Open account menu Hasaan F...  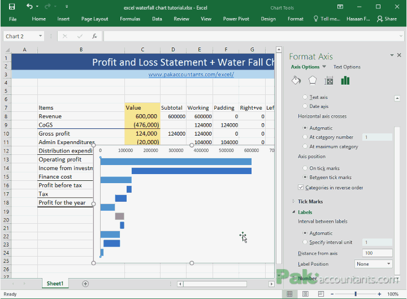click(x=358, y=19)
